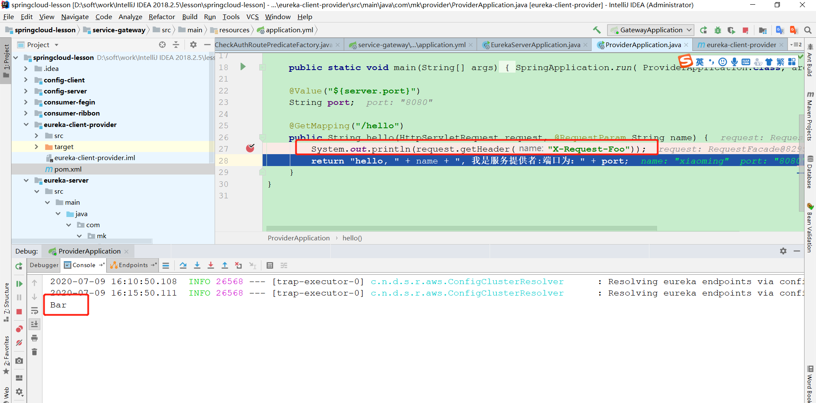Screen dimensions: 816x403
Task: Open the Project Structure icon
Action: [x=763, y=30]
